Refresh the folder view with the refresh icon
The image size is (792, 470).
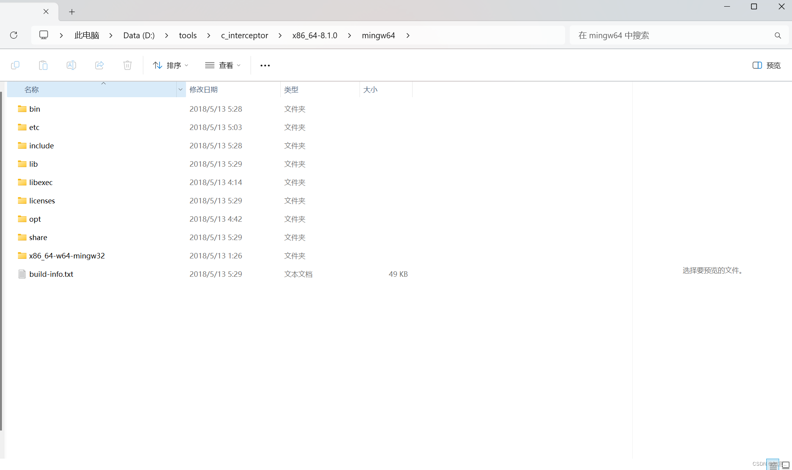point(14,35)
